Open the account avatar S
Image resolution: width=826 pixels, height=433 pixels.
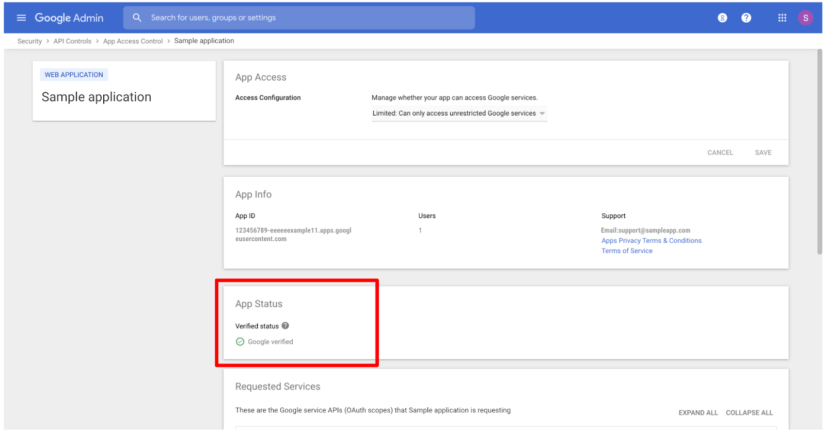coord(805,18)
